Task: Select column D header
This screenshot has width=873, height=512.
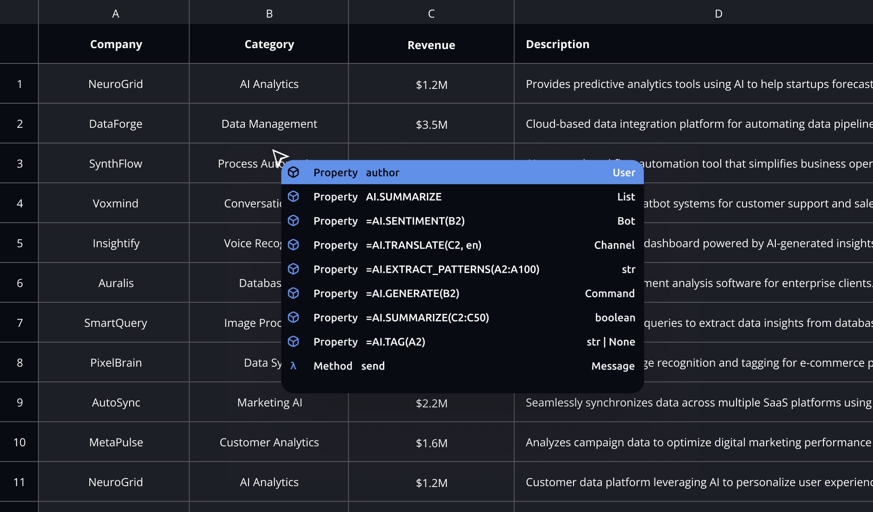Action: (694, 13)
